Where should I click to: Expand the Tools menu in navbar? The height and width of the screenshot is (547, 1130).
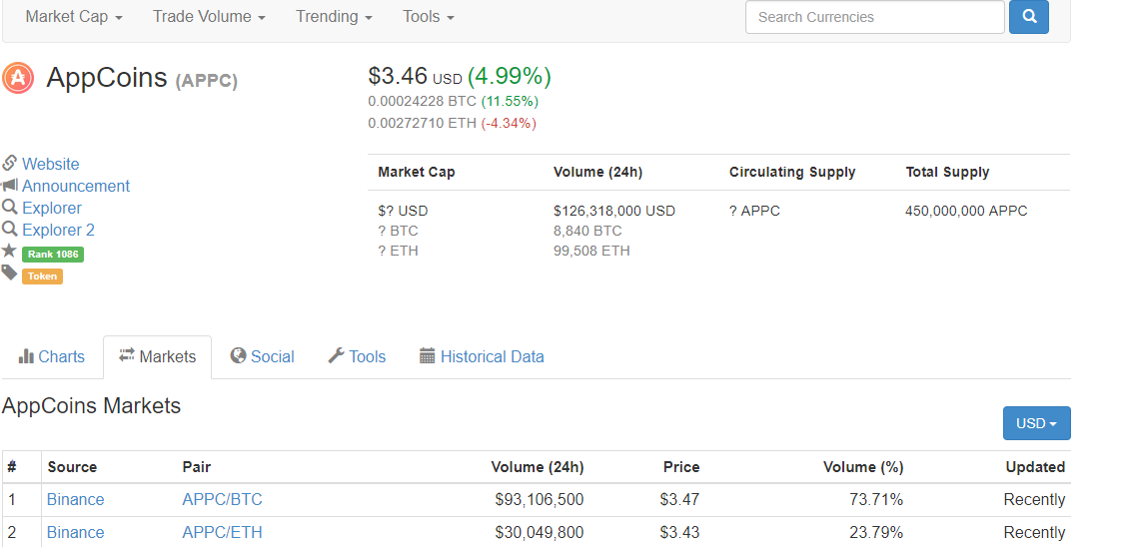pos(429,17)
